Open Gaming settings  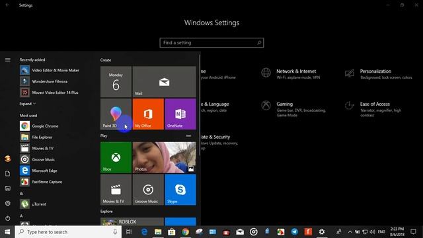293,108
